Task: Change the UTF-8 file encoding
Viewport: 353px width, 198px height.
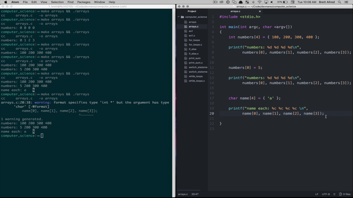Action: (x=326, y=194)
